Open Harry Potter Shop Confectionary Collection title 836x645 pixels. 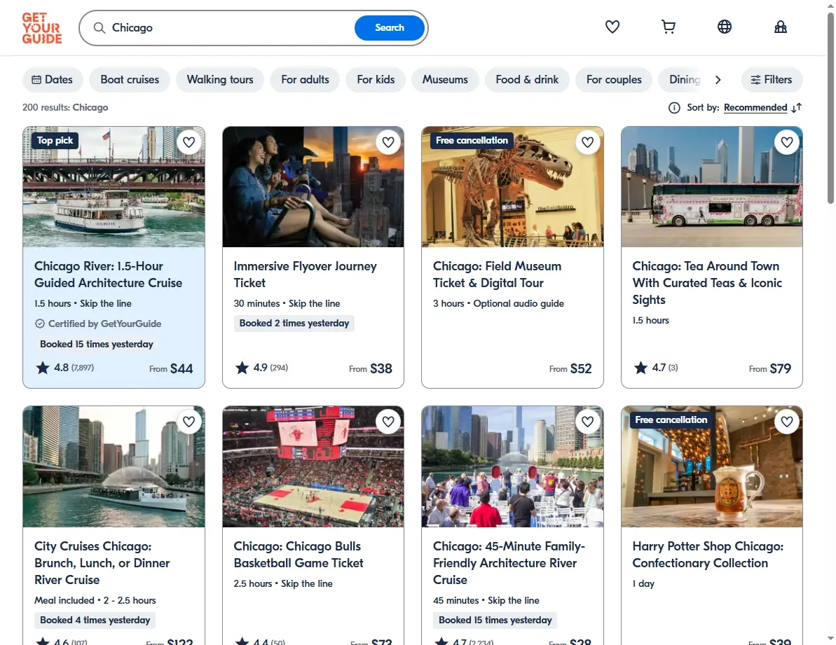tap(708, 555)
